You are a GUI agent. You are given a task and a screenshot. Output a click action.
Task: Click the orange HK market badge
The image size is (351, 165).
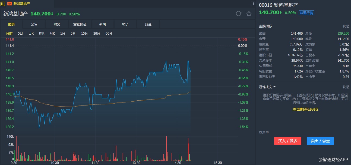[10, 4]
